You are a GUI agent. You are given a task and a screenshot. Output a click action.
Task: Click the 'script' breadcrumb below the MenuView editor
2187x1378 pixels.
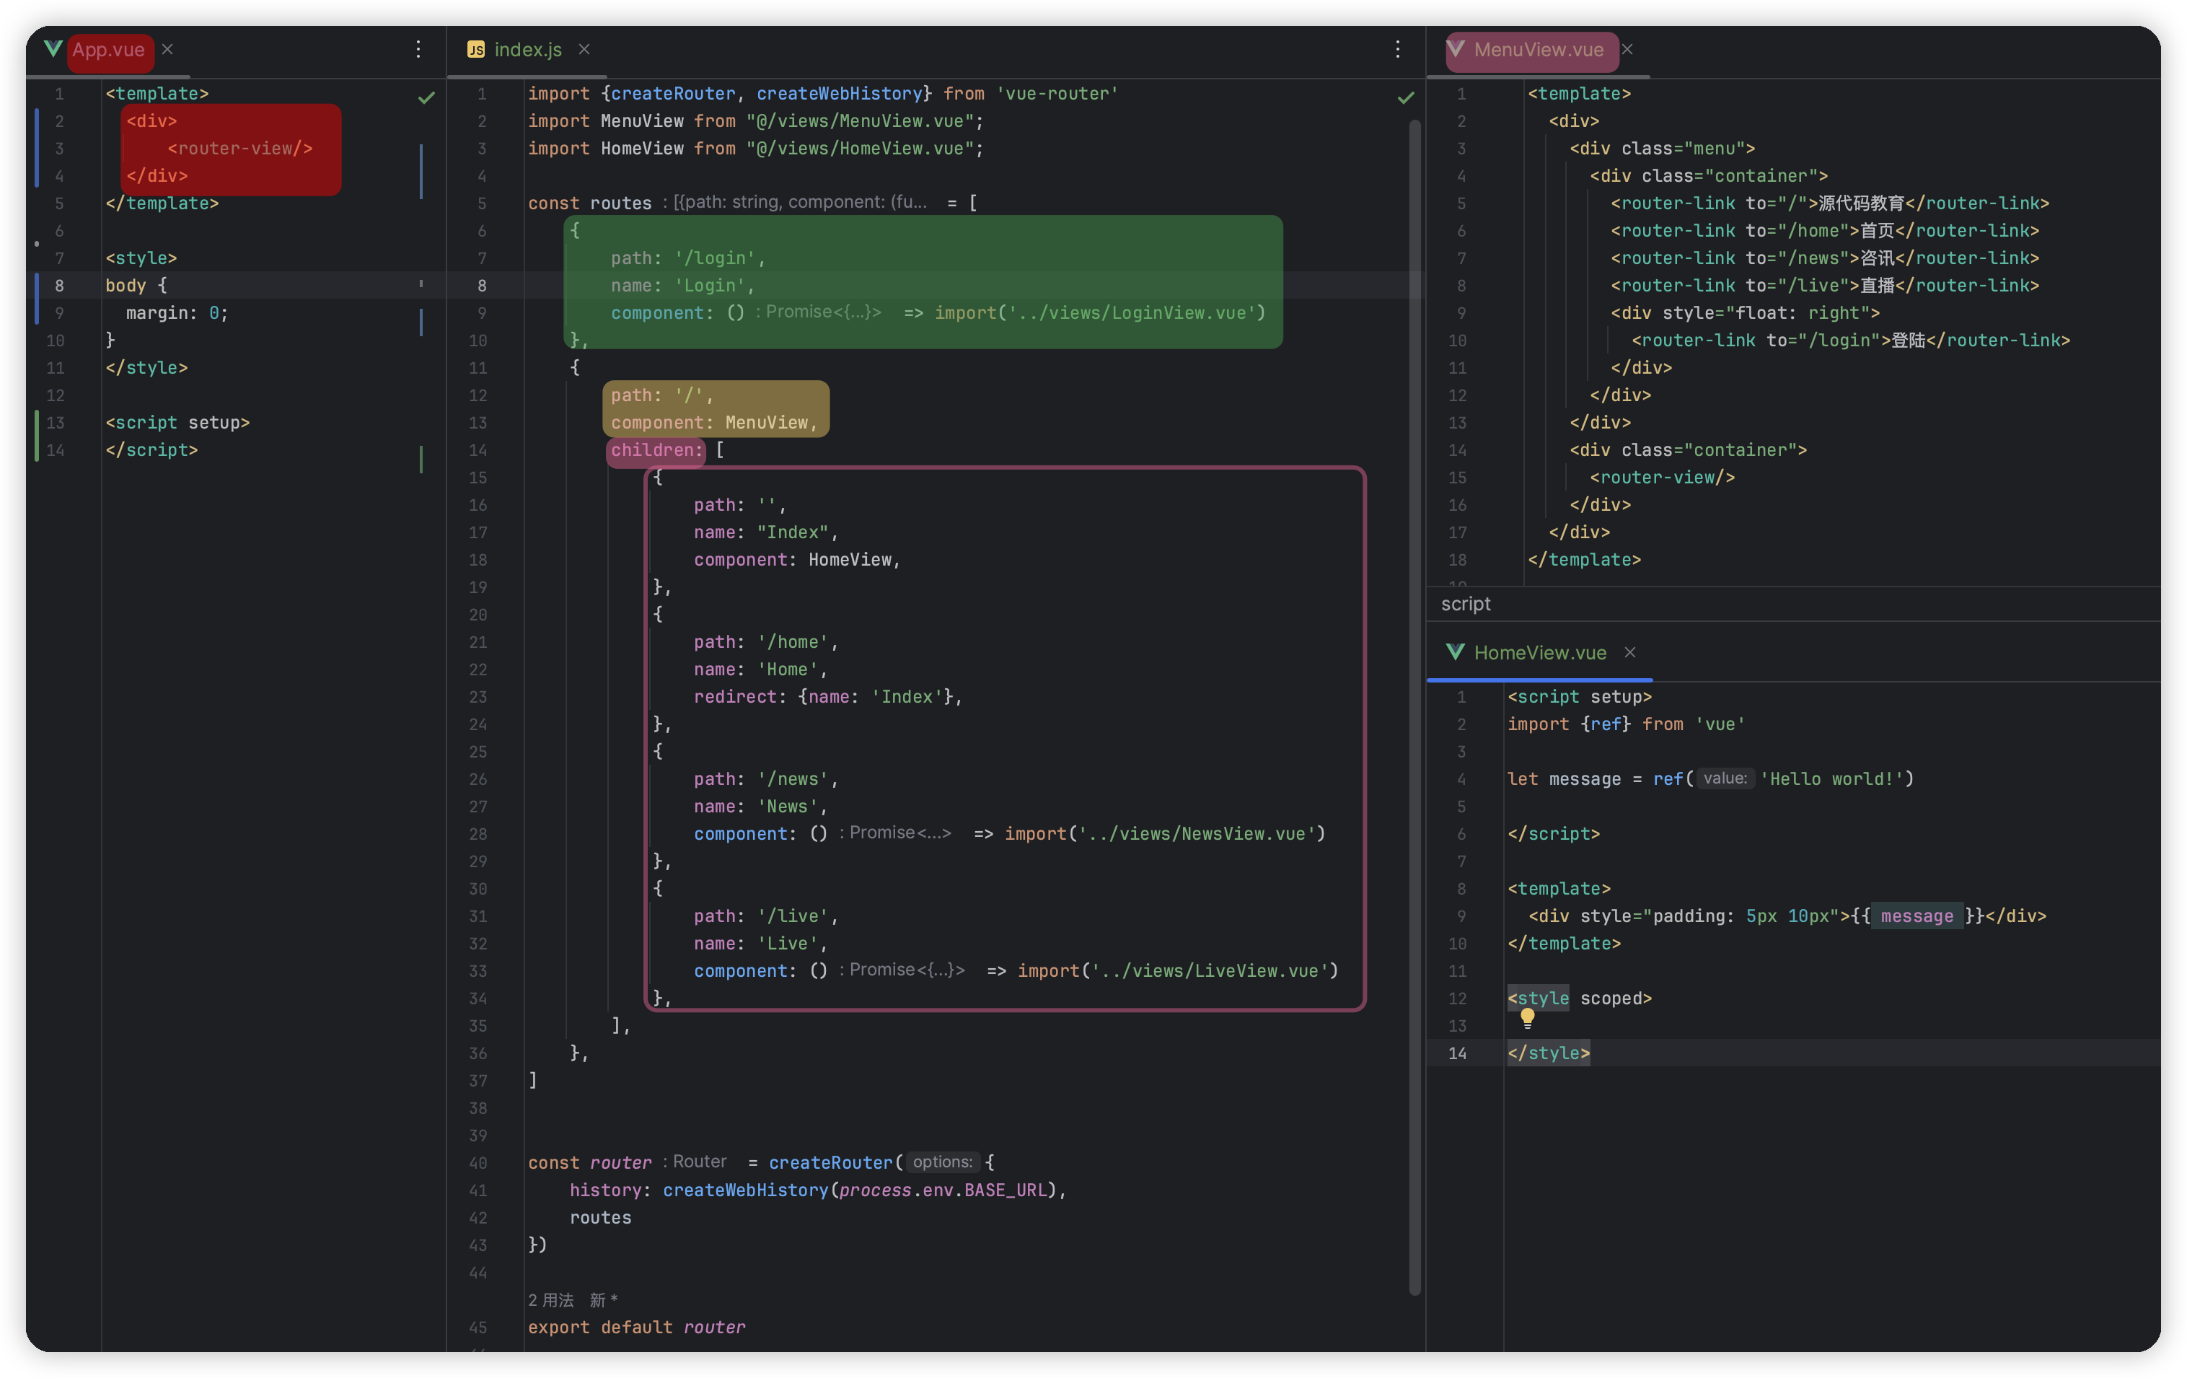(x=1465, y=604)
